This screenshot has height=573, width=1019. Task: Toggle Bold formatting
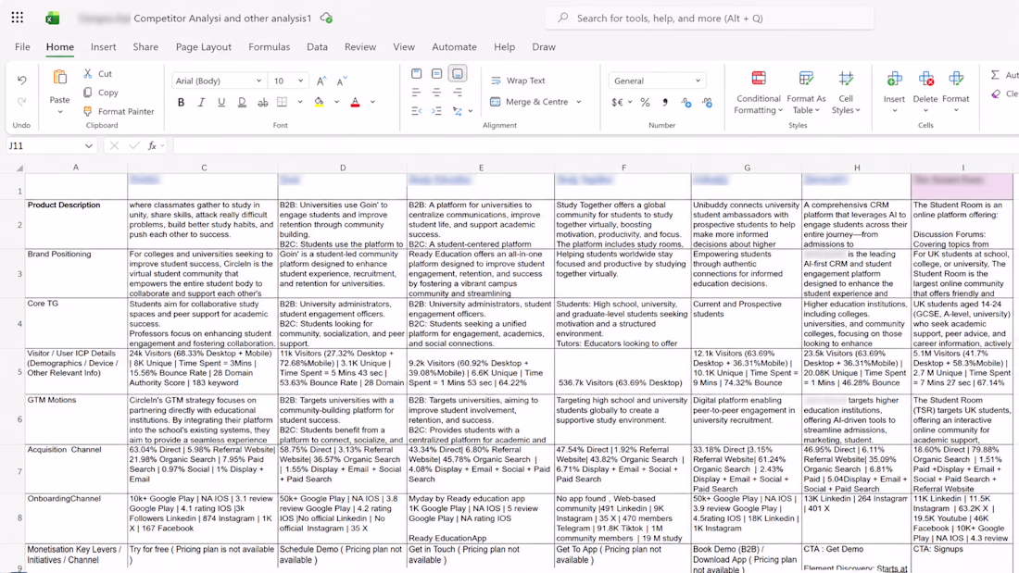[x=181, y=102]
